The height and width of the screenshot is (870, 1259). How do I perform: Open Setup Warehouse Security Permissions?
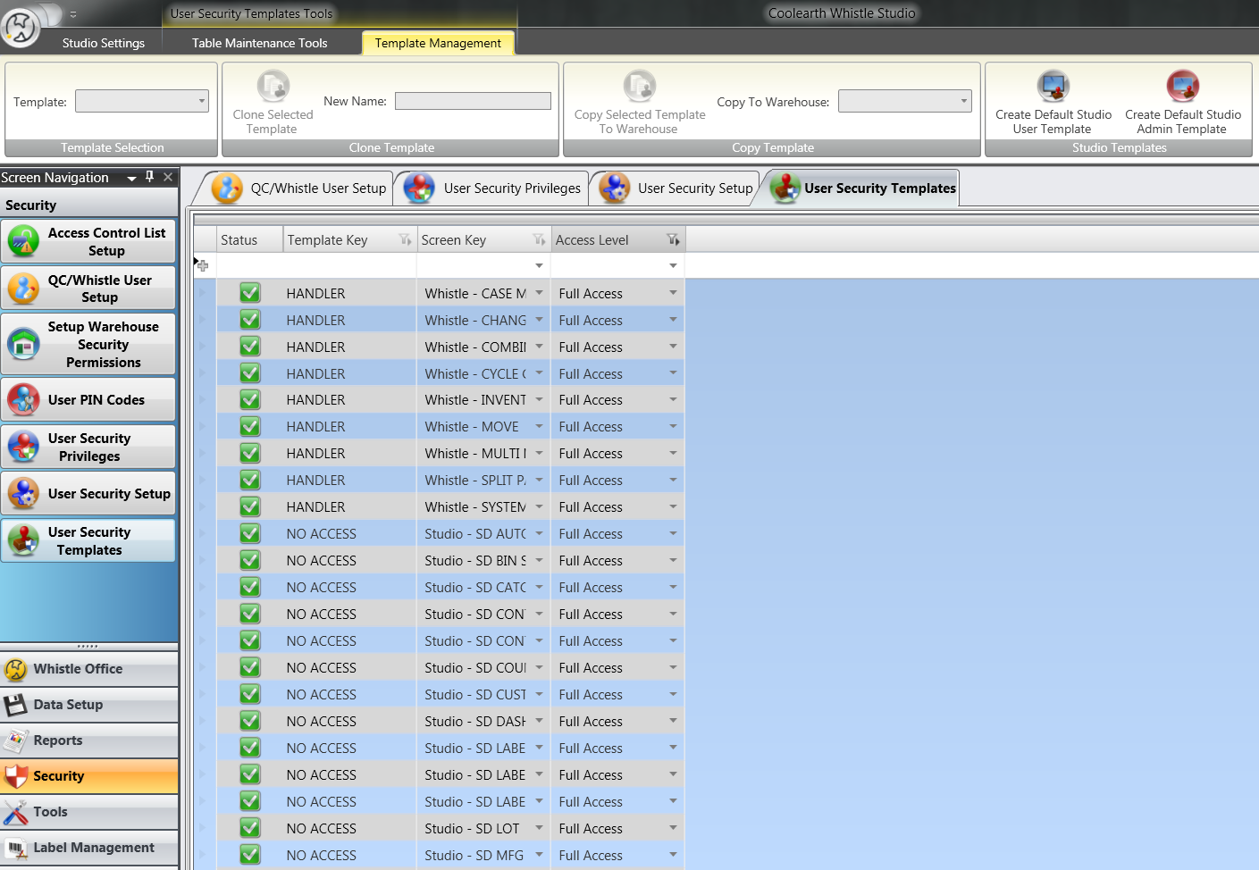tap(88, 345)
